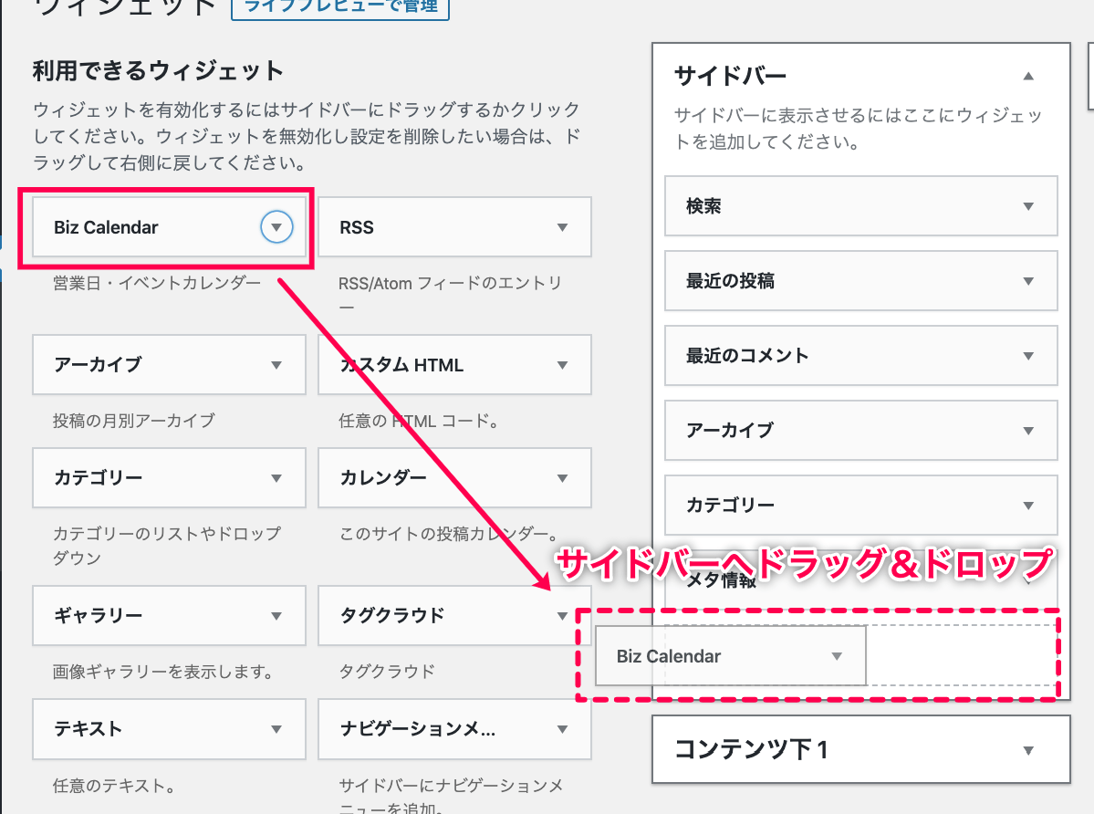Click the ライブプレビューで管理 button
1094x814 pixels.
click(340, 7)
